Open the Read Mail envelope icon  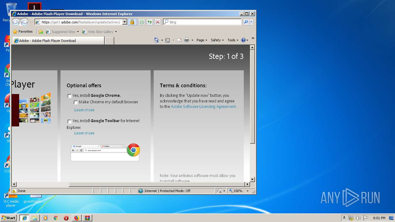[x=179, y=40]
